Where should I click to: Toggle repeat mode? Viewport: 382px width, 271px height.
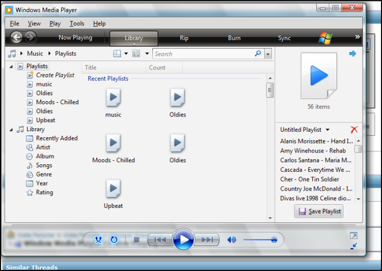(x=114, y=240)
